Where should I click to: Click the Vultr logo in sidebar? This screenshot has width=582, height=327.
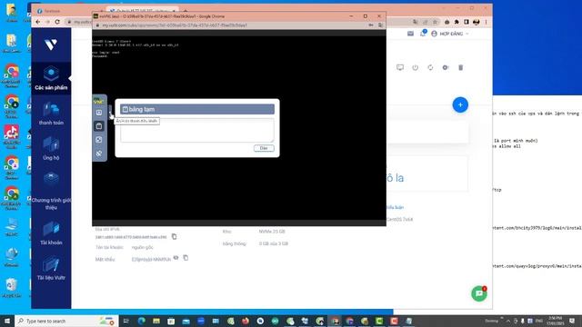(x=51, y=45)
